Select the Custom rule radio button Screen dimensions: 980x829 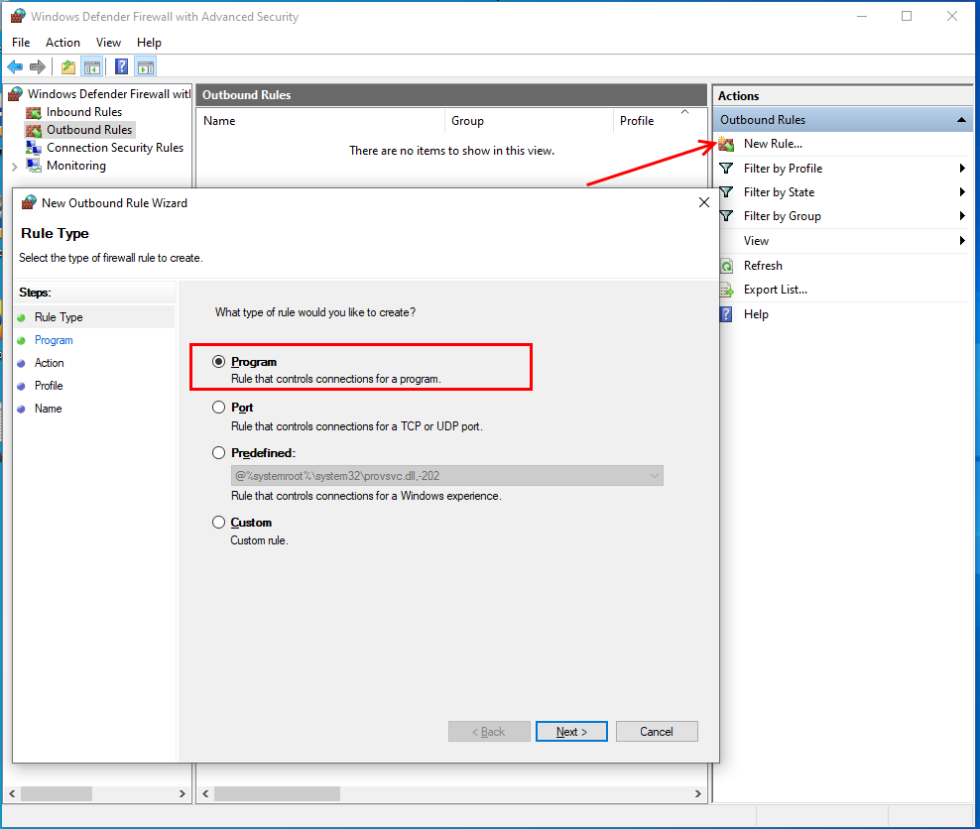point(219,523)
